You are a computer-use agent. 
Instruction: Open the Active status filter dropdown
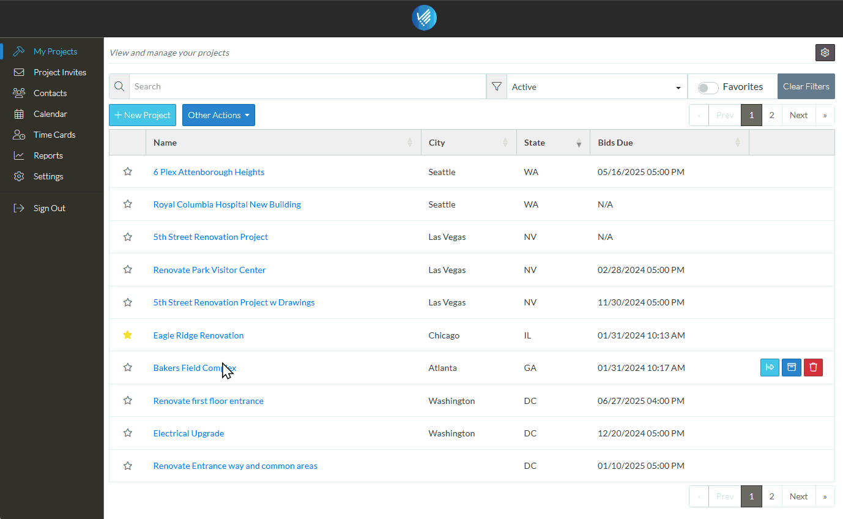[596, 87]
